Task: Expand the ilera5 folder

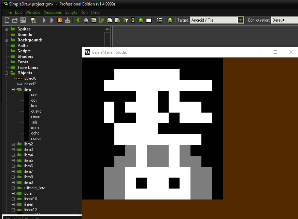Action: 13,160
